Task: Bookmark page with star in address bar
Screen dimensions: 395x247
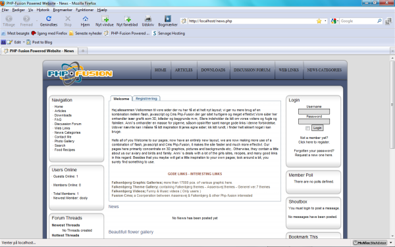Action: 319,21
